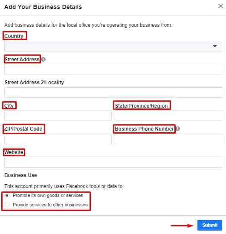The width and height of the screenshot is (226, 234).
Task: Click into the Website field
Action: 113,162
